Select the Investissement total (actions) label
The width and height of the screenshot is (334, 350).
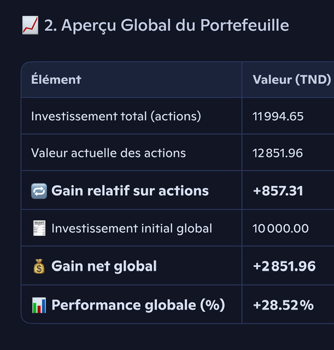pyautogui.click(x=116, y=116)
